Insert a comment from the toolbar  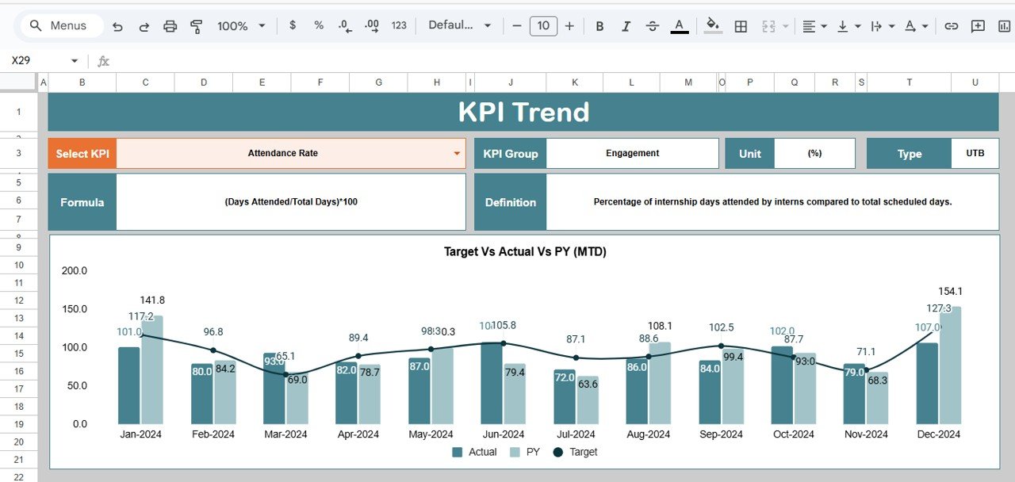tap(976, 25)
